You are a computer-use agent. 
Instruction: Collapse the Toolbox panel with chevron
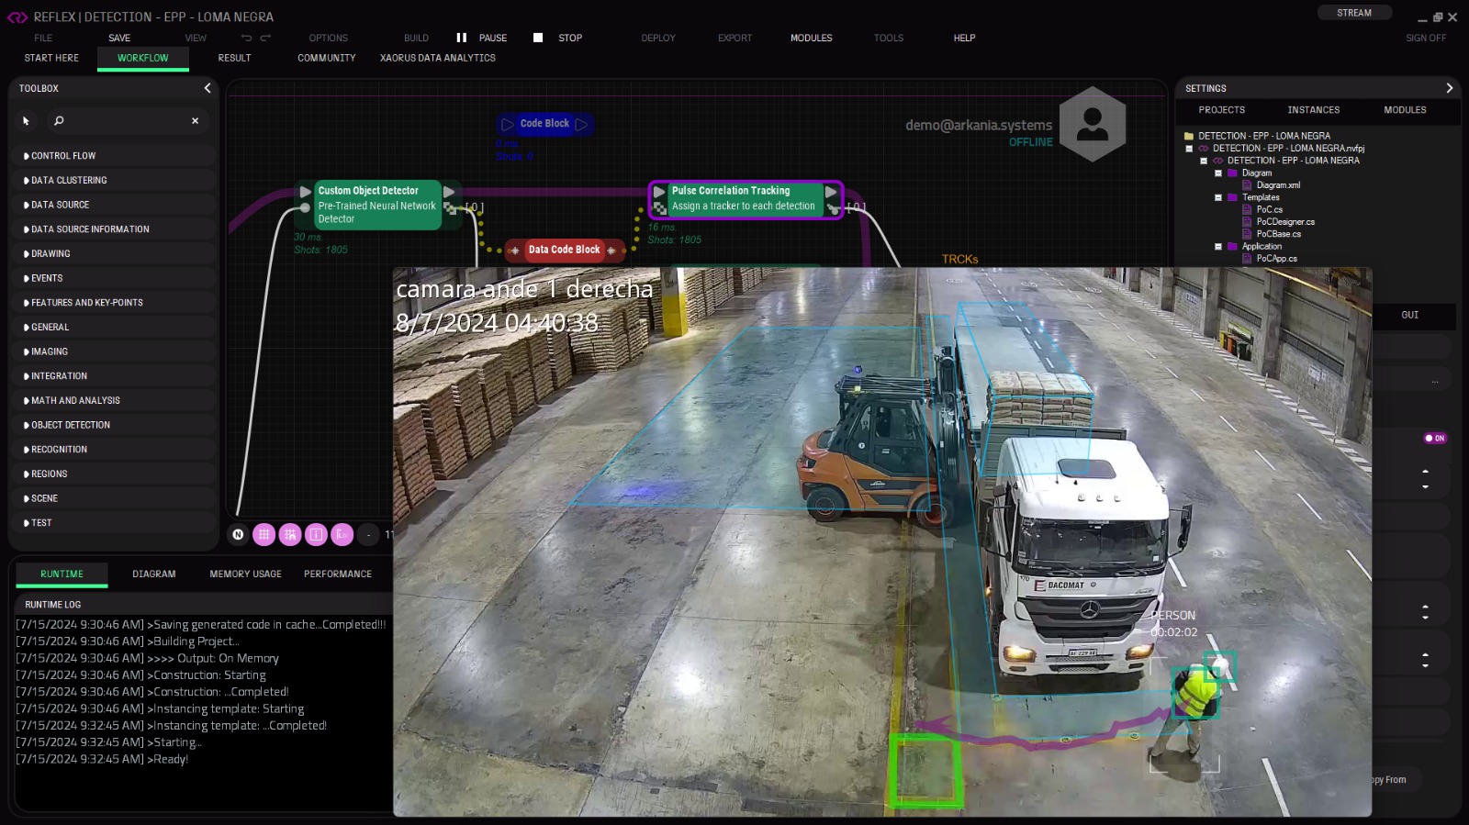pyautogui.click(x=207, y=88)
